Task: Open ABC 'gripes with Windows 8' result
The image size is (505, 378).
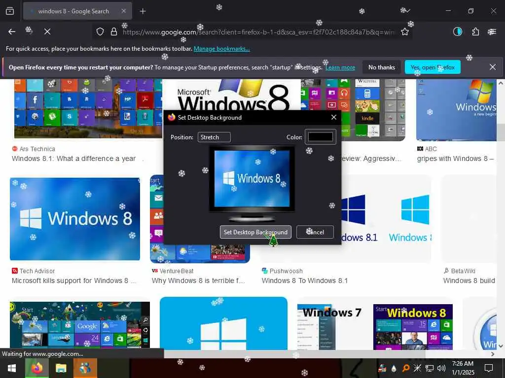Action: [455, 159]
